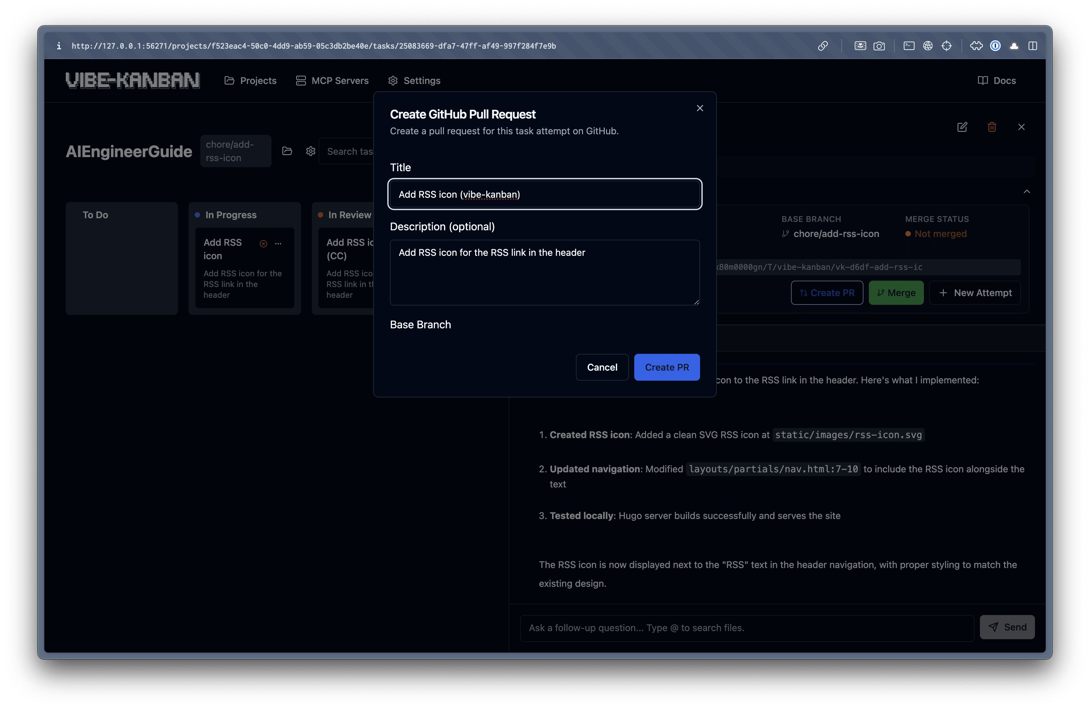Click the green Merge button

[896, 293]
